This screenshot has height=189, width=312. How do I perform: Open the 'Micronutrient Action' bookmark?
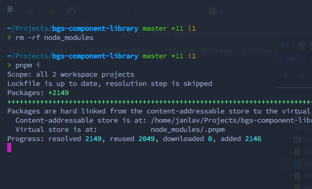click(115, 51)
